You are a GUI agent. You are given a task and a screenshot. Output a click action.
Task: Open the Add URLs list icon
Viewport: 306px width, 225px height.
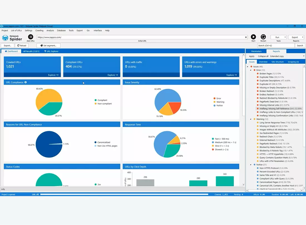click(31, 37)
